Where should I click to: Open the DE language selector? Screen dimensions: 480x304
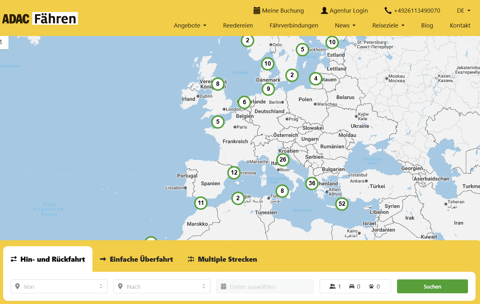point(463,11)
